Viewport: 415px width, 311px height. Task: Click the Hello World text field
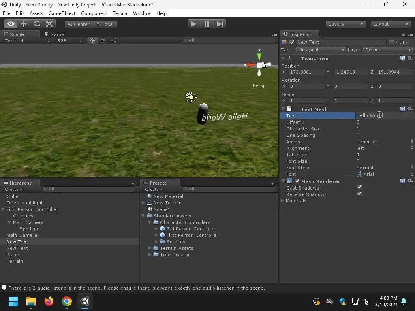click(385, 115)
